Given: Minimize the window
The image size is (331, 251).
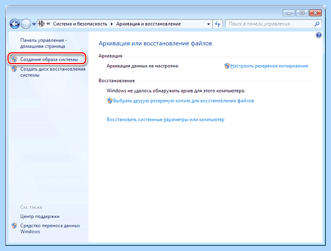Looking at the screenshot, I should [x=289, y=13].
